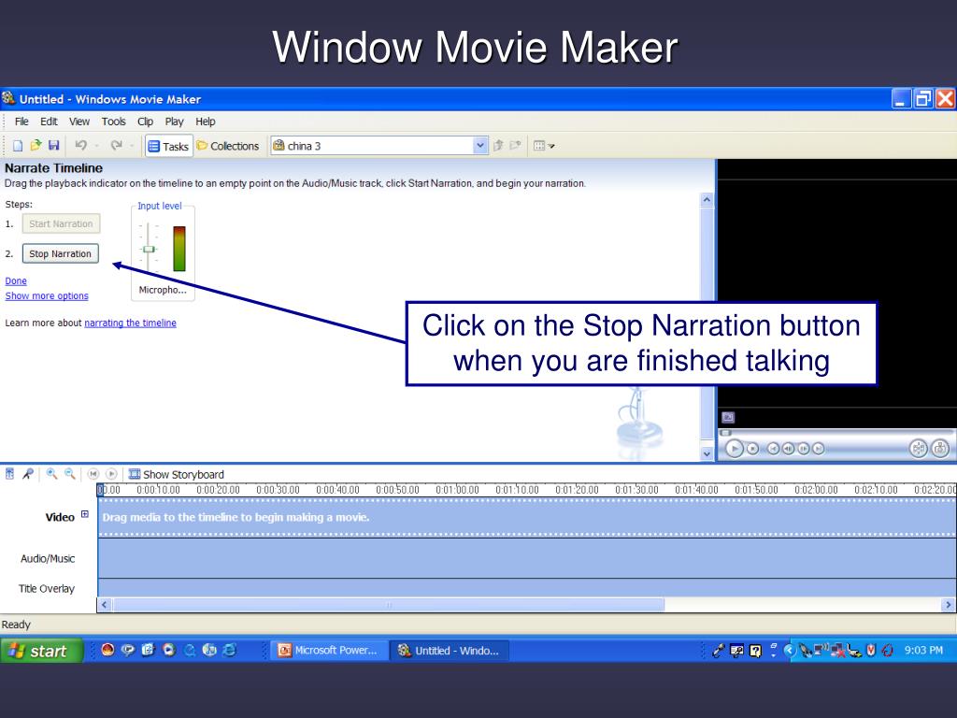Click the Internet Explorer quick launch icon
This screenshot has width=957, height=718.
pyautogui.click(x=230, y=651)
